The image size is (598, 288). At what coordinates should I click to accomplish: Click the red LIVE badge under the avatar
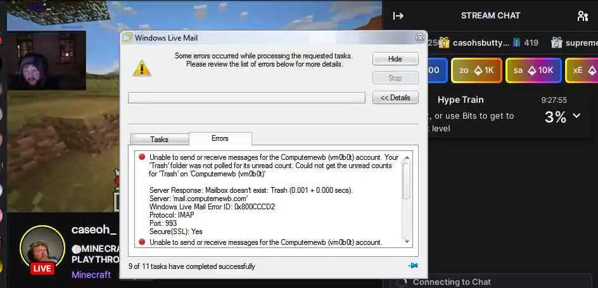point(42,268)
